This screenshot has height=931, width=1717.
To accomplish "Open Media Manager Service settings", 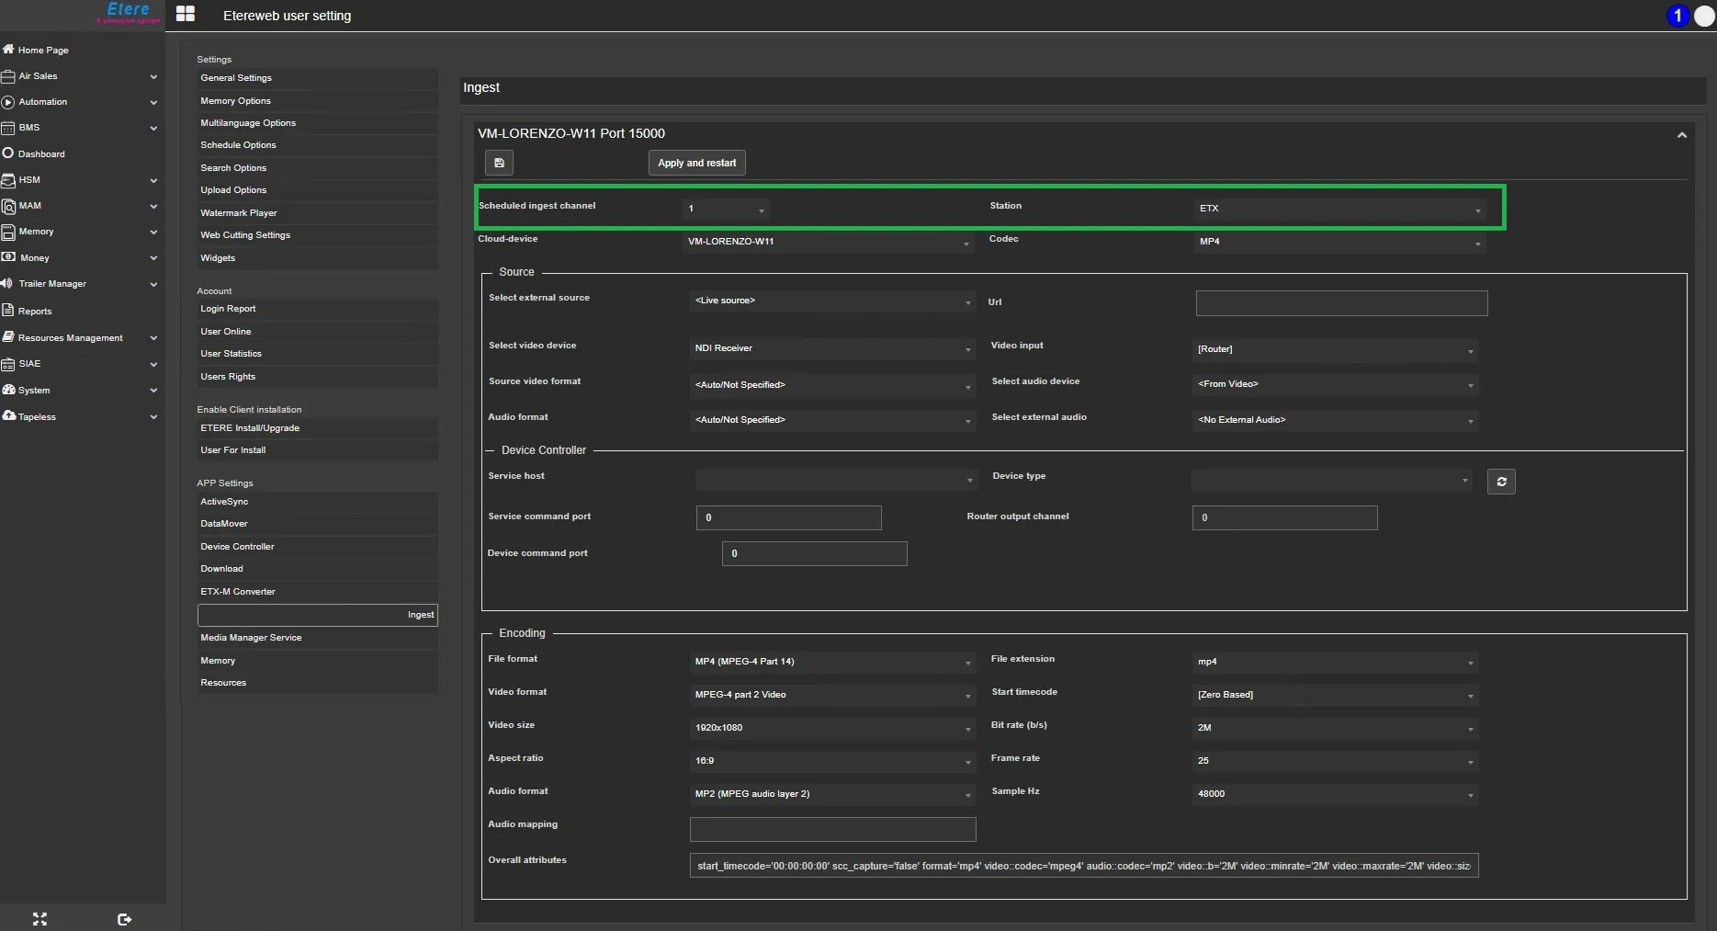I will point(251,638).
